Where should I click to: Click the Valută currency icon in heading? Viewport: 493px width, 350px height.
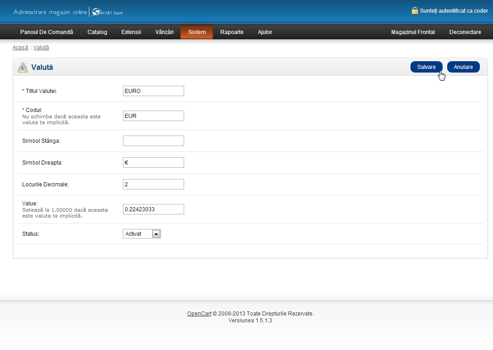pos(22,68)
